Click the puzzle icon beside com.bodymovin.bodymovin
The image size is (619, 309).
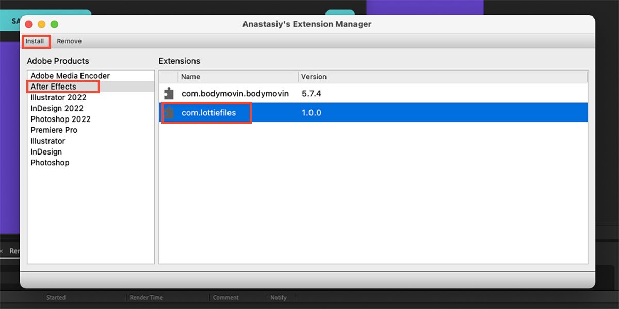click(x=169, y=93)
